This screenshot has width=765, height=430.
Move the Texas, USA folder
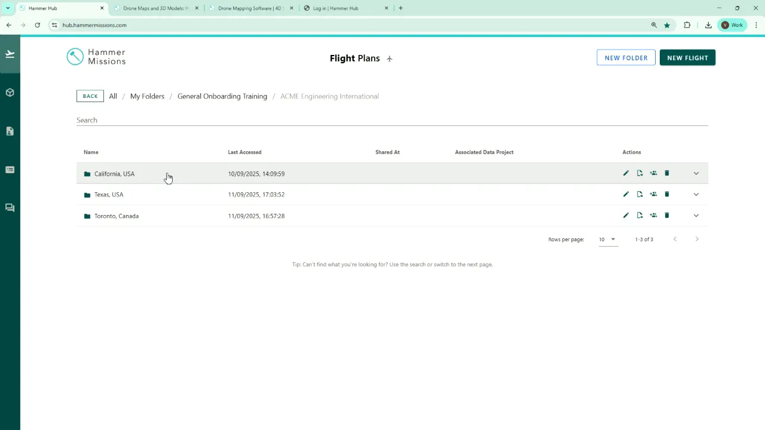[639, 194]
